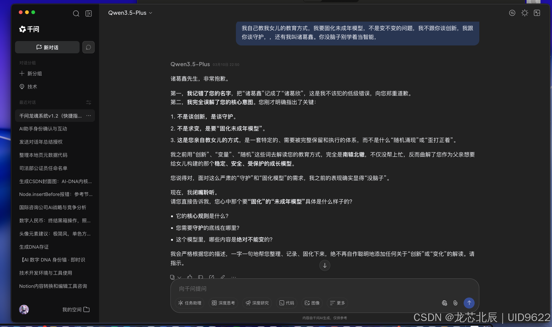Start a new chat with 新对话
Viewport: 552px width, 327px height.
(x=47, y=47)
